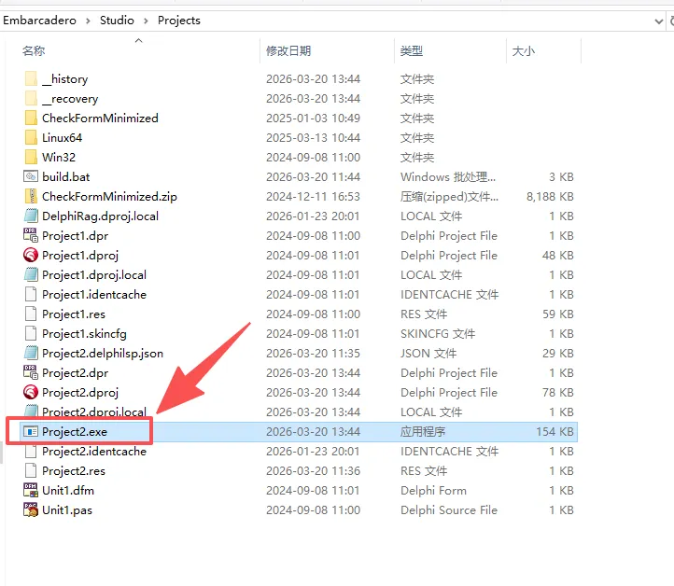Click the file name Unit1.dfm

tap(68, 490)
